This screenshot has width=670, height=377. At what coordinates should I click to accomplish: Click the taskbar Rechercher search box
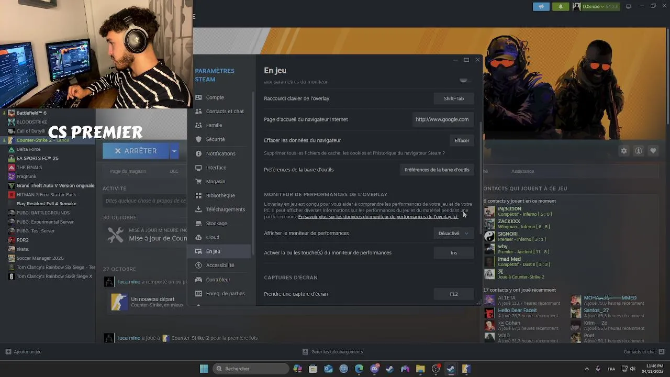[251, 369]
